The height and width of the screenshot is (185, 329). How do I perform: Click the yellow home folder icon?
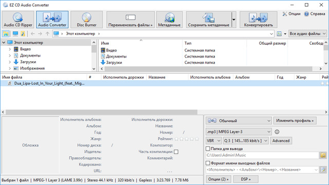pos(6,33)
